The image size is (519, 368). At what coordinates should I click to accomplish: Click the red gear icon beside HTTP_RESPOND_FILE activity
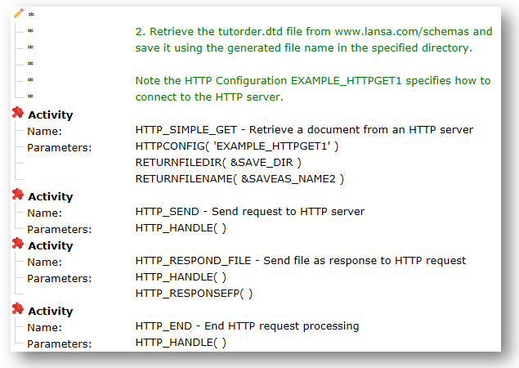18,245
